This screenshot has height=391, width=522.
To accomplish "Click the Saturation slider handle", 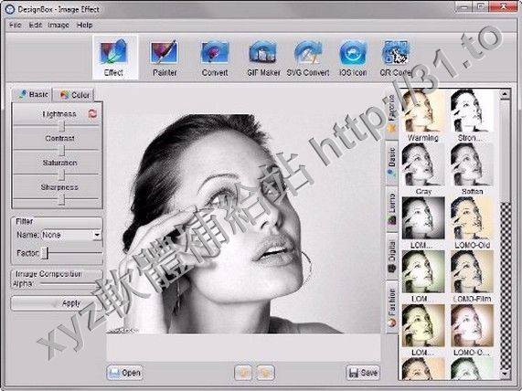I will click(62, 174).
